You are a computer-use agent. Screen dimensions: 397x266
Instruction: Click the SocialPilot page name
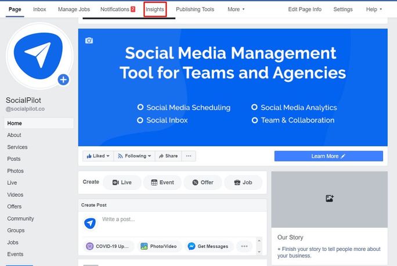pos(23,100)
